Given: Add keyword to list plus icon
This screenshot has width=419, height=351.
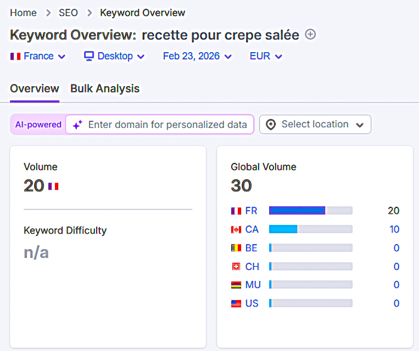Looking at the screenshot, I should tap(310, 35).
